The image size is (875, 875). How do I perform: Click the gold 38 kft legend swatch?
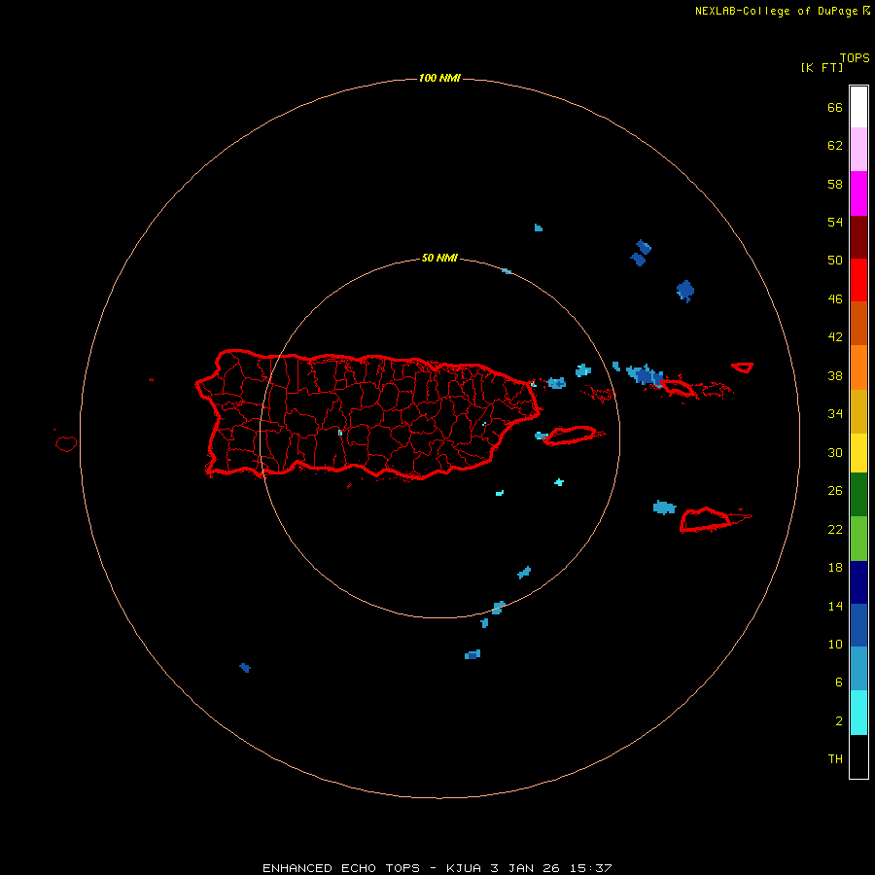tap(858, 411)
